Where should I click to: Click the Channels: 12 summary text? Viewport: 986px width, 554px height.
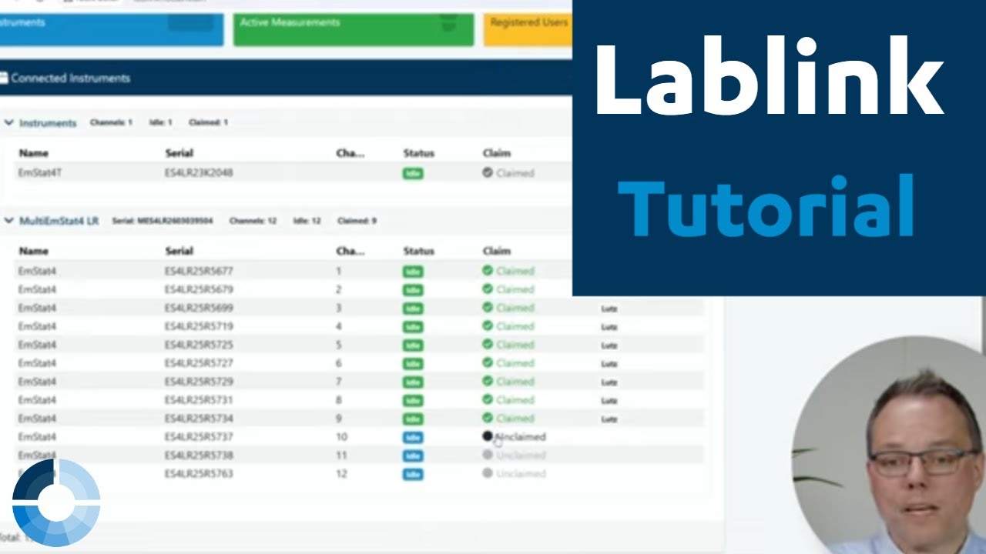(253, 221)
